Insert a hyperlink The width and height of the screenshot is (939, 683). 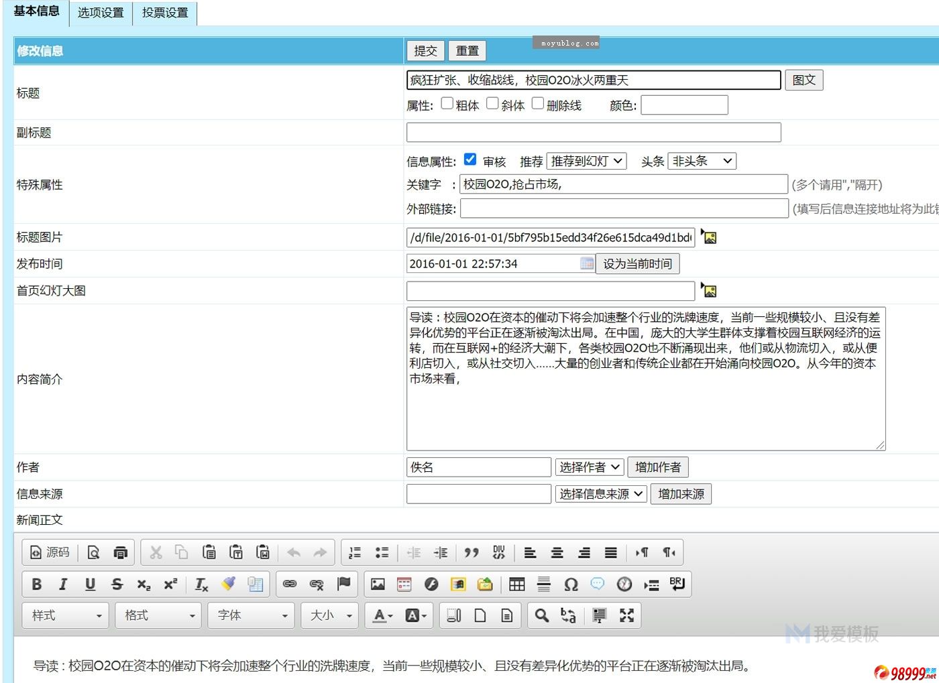point(290,584)
